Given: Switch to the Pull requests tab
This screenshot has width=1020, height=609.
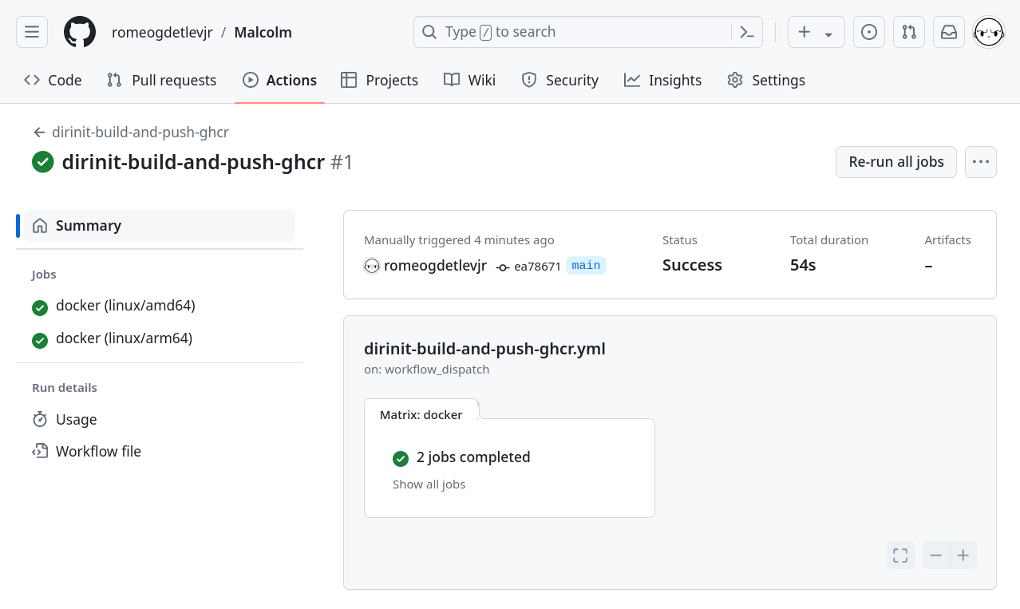Looking at the screenshot, I should [x=161, y=80].
